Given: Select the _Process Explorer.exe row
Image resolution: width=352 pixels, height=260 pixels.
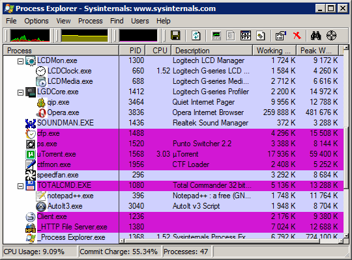Looking at the screenshot, I should coord(173,237).
